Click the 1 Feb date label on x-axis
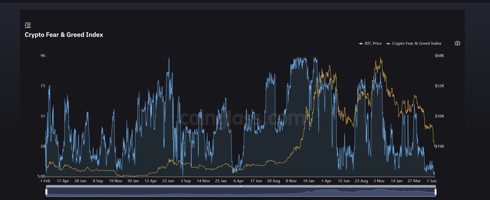 [45, 181]
